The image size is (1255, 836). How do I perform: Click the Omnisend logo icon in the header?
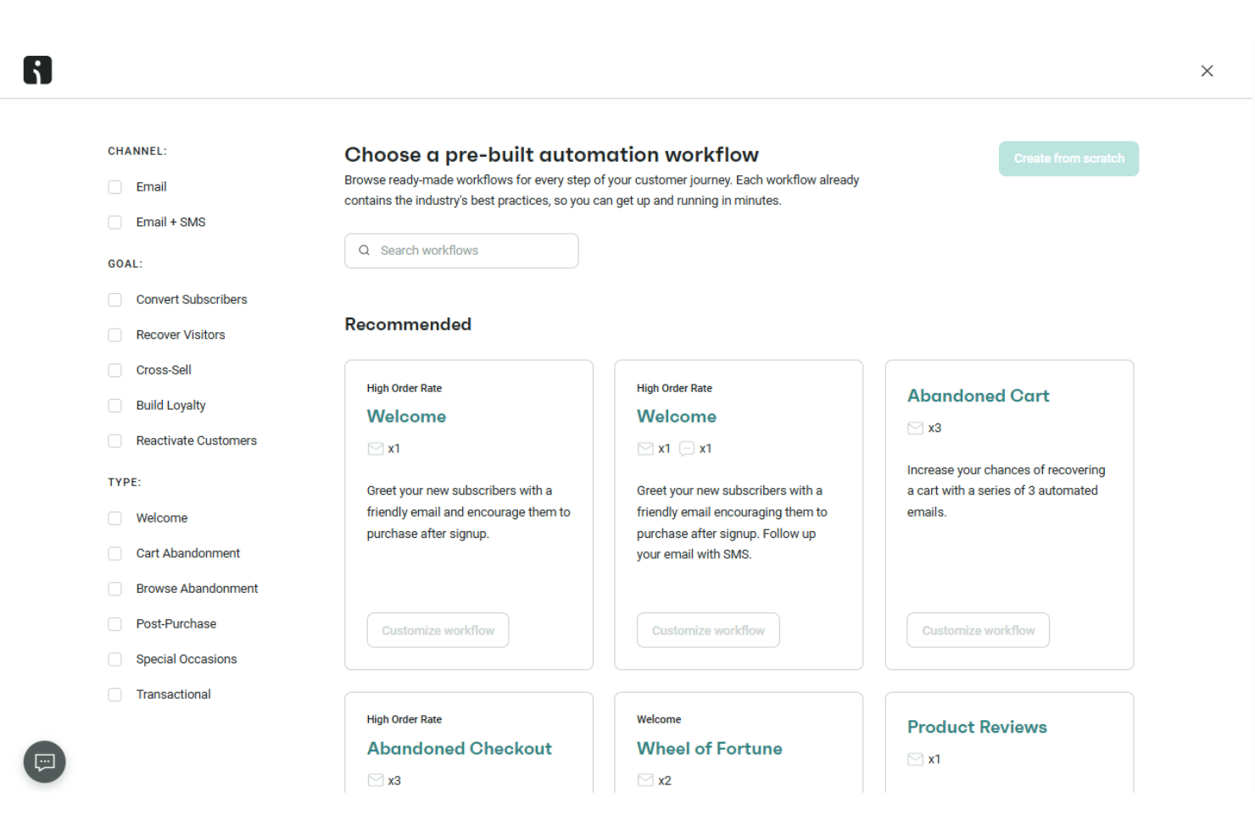[x=37, y=70]
